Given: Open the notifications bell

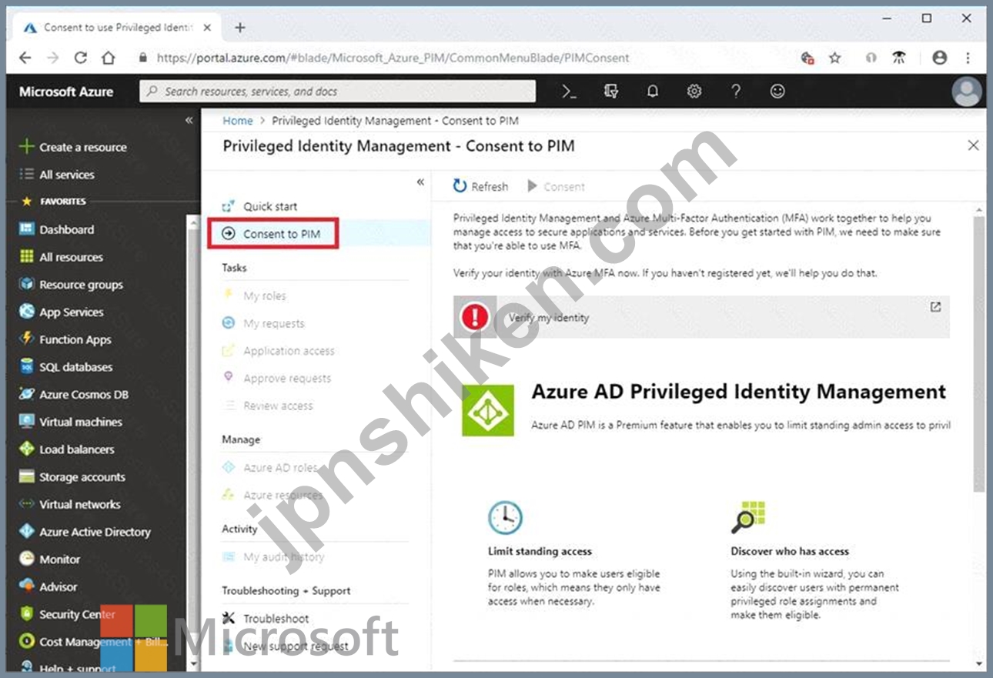Looking at the screenshot, I should pyautogui.click(x=653, y=92).
